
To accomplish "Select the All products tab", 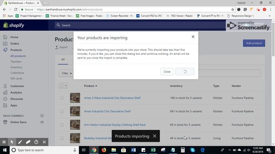I will (x=63, y=59).
